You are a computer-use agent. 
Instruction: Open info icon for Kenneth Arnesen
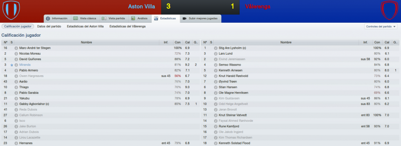pos(216,70)
